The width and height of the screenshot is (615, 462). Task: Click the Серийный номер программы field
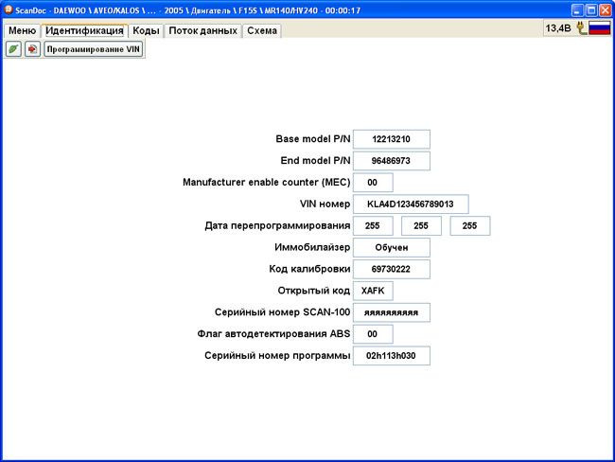coord(391,356)
